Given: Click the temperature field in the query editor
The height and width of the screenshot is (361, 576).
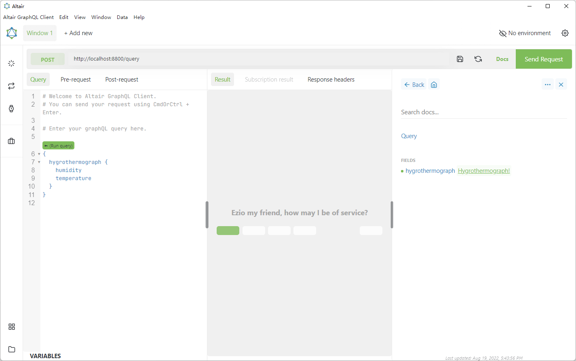Looking at the screenshot, I should pyautogui.click(x=74, y=178).
